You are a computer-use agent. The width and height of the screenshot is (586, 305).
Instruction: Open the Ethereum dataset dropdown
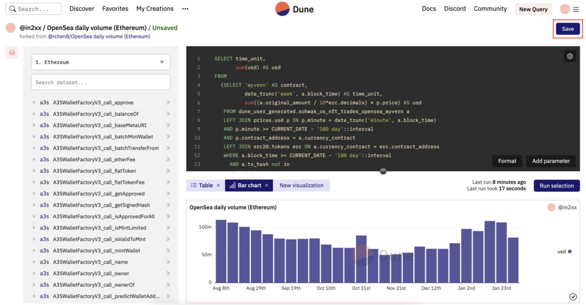click(x=100, y=62)
